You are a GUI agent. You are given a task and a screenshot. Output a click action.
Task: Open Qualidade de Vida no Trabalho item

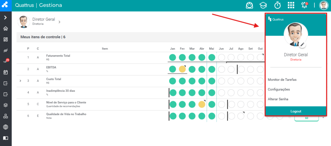[66, 114]
